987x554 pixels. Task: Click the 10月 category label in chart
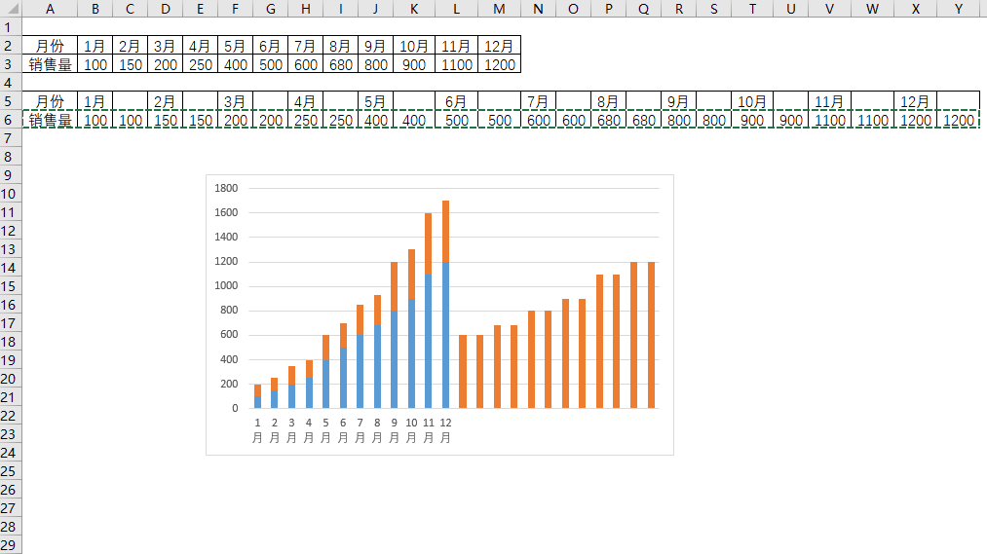411,430
